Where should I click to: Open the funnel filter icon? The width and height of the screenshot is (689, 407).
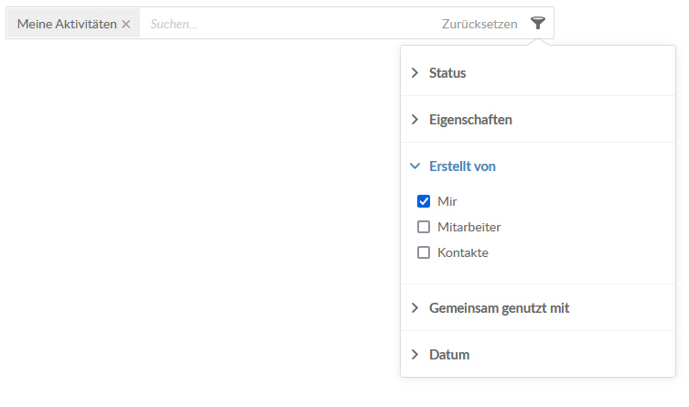click(x=537, y=23)
